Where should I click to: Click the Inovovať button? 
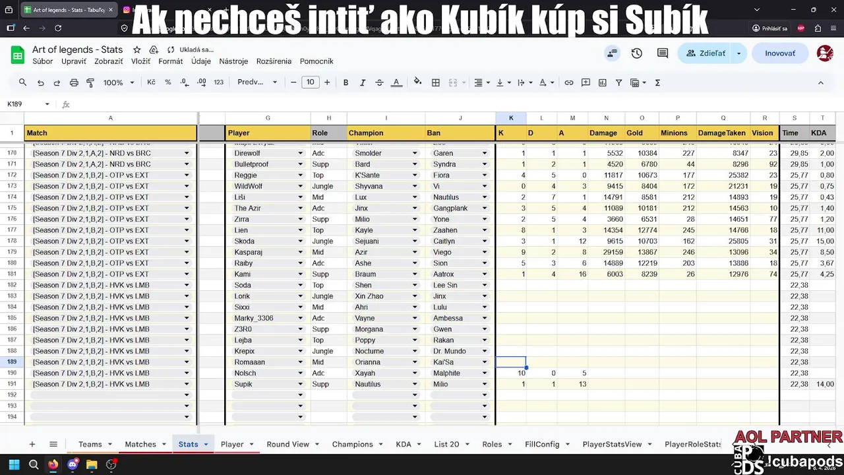click(x=780, y=53)
